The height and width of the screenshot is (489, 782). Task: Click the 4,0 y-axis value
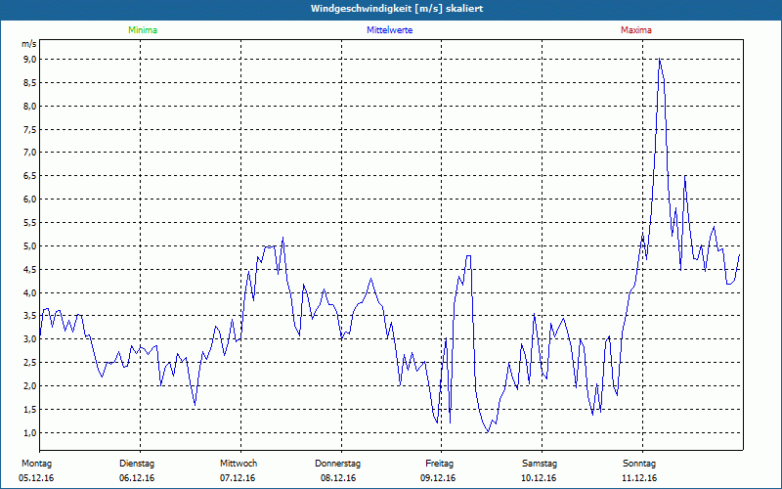30,292
